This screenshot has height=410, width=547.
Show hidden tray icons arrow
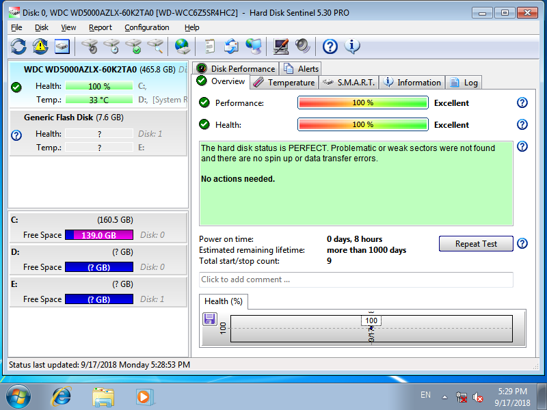pos(445,397)
